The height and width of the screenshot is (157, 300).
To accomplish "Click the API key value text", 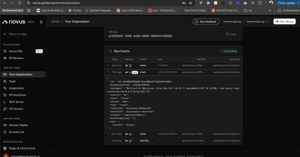I will (140, 36).
